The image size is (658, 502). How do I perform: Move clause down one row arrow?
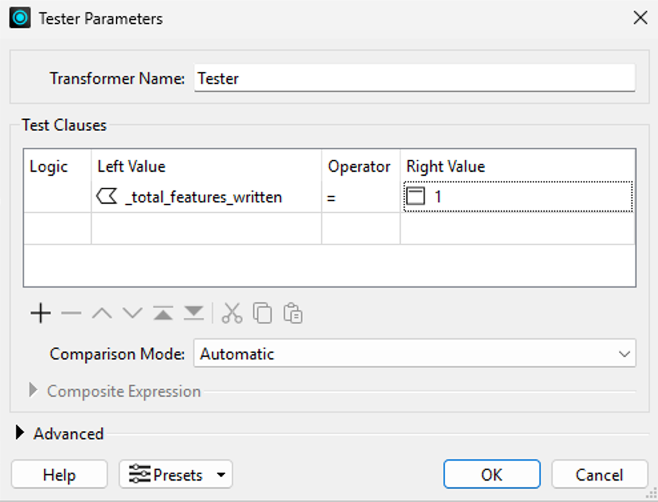[133, 314]
